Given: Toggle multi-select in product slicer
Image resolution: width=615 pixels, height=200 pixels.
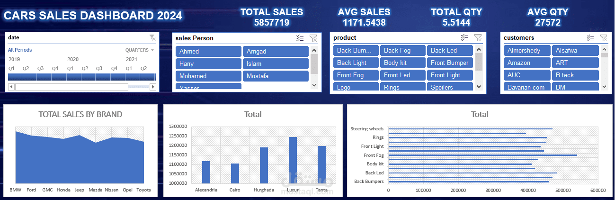Looking at the screenshot, I should click(x=464, y=38).
